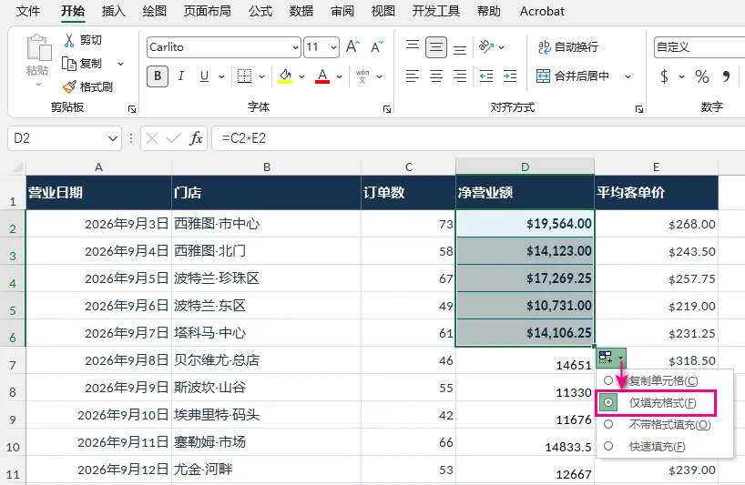This screenshot has width=745, height=485.
Task: Click the Paste (粘贴) clipboard icon
Action: pyautogui.click(x=38, y=48)
